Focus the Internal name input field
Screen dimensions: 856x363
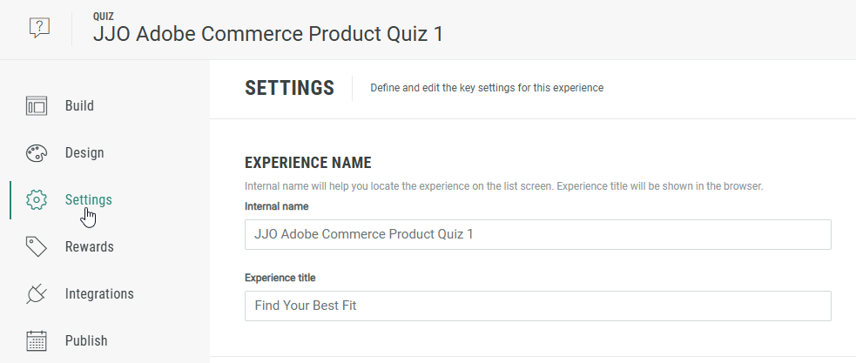537,235
